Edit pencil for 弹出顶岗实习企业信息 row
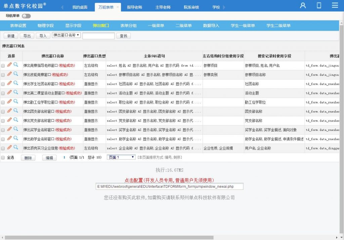The height and width of the screenshot is (240, 344). (x=9, y=147)
